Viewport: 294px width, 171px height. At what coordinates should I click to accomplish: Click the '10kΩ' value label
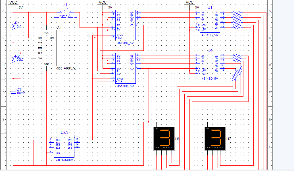[18, 27]
